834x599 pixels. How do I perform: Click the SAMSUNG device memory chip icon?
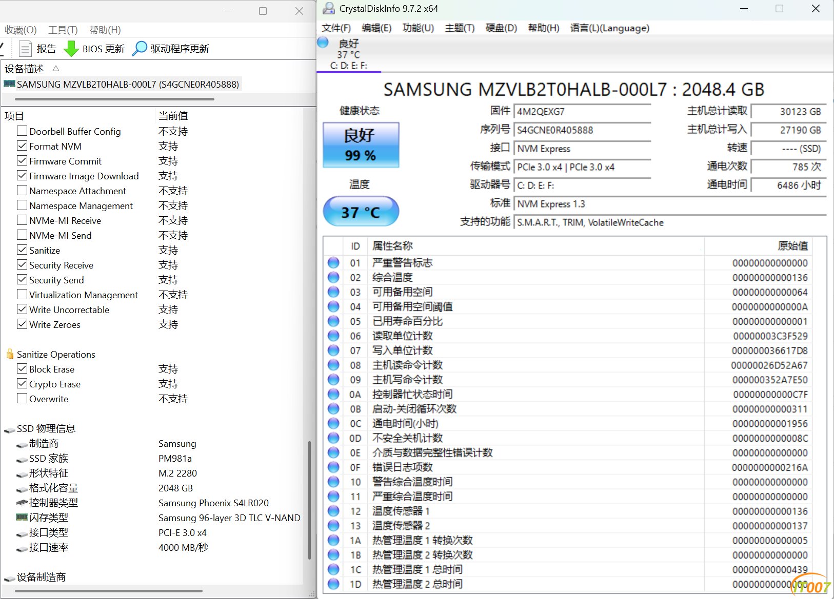pyautogui.click(x=9, y=84)
